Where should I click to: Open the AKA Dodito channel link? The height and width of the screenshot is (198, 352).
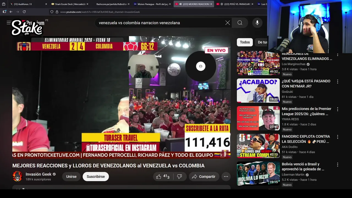point(290,147)
